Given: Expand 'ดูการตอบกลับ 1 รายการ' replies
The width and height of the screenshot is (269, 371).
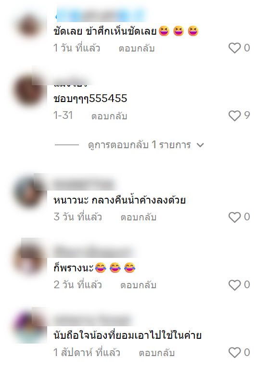Looking at the screenshot, I should coord(140,145).
